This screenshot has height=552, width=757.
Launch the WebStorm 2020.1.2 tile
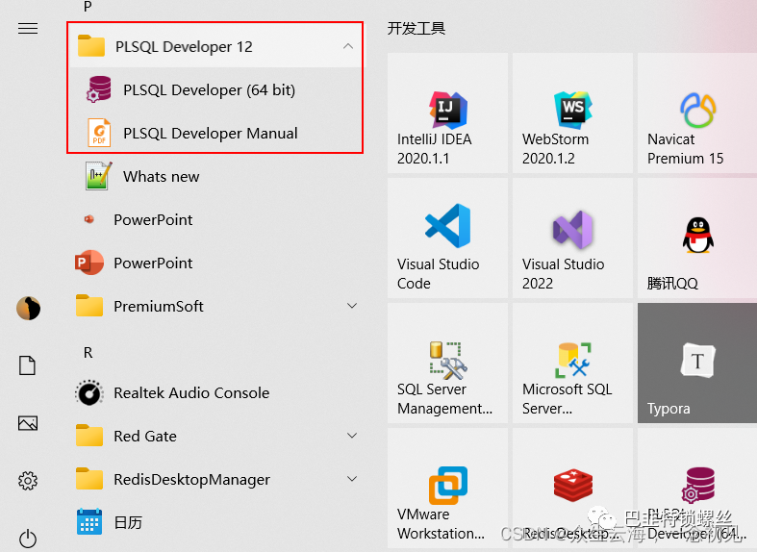pyautogui.click(x=572, y=113)
